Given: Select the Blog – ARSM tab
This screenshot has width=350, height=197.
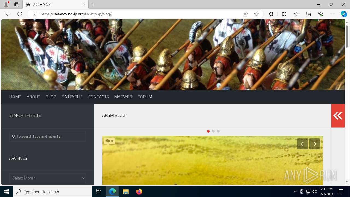Looking at the screenshot, I should click(x=56, y=4).
